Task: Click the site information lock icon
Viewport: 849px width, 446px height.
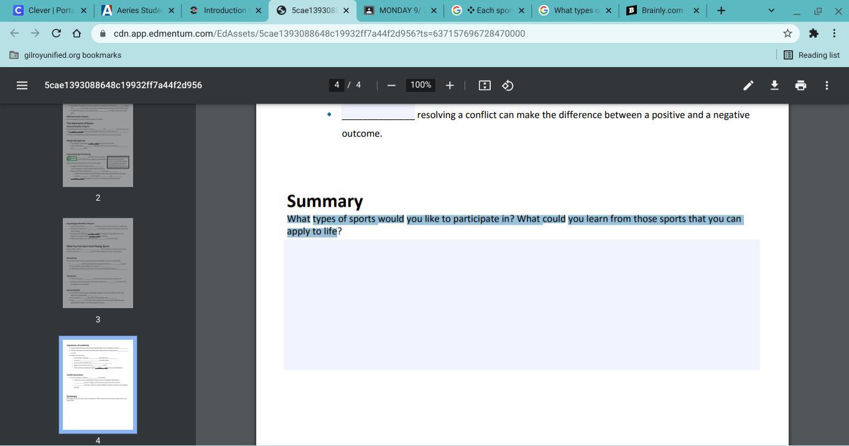Action: tap(103, 34)
